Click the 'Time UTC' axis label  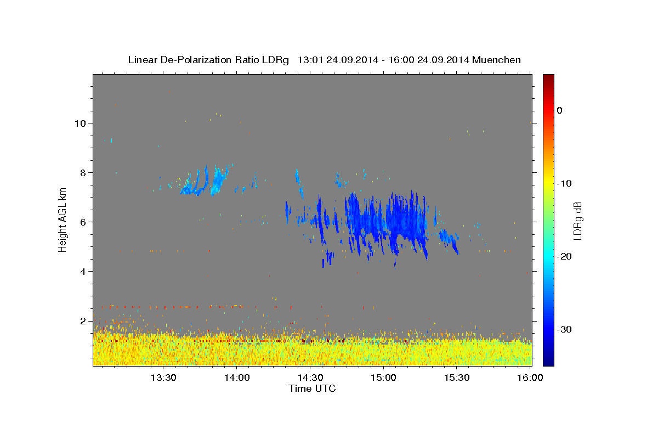[x=312, y=389]
